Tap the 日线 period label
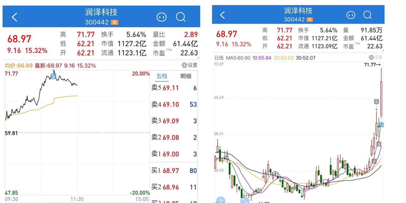The height and width of the screenshot is (203, 406). (x=219, y=58)
